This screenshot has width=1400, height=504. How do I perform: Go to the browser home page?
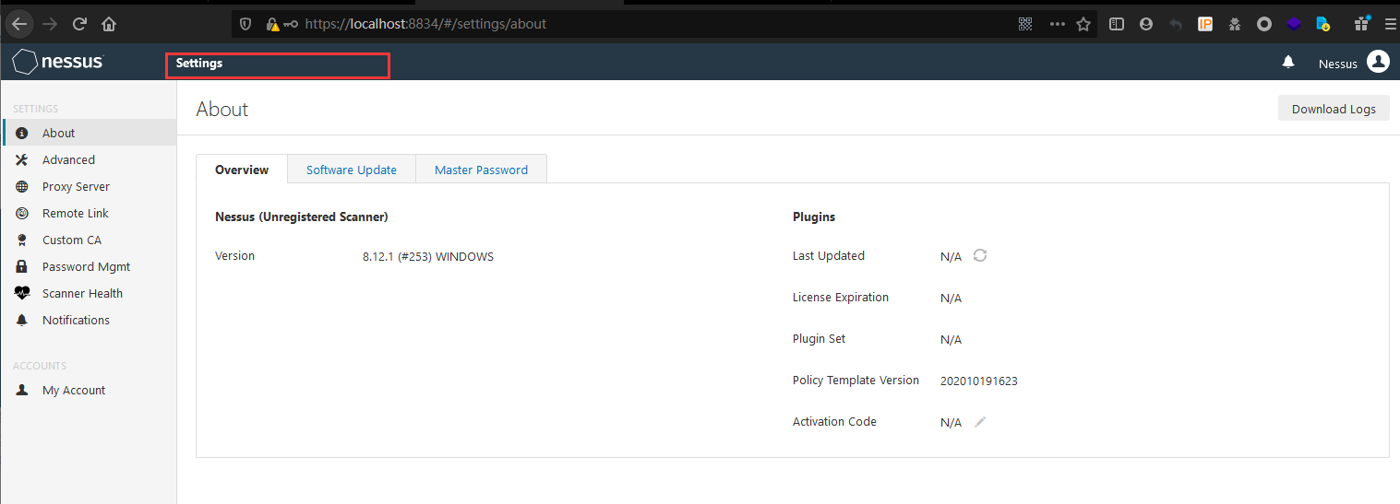click(x=109, y=24)
